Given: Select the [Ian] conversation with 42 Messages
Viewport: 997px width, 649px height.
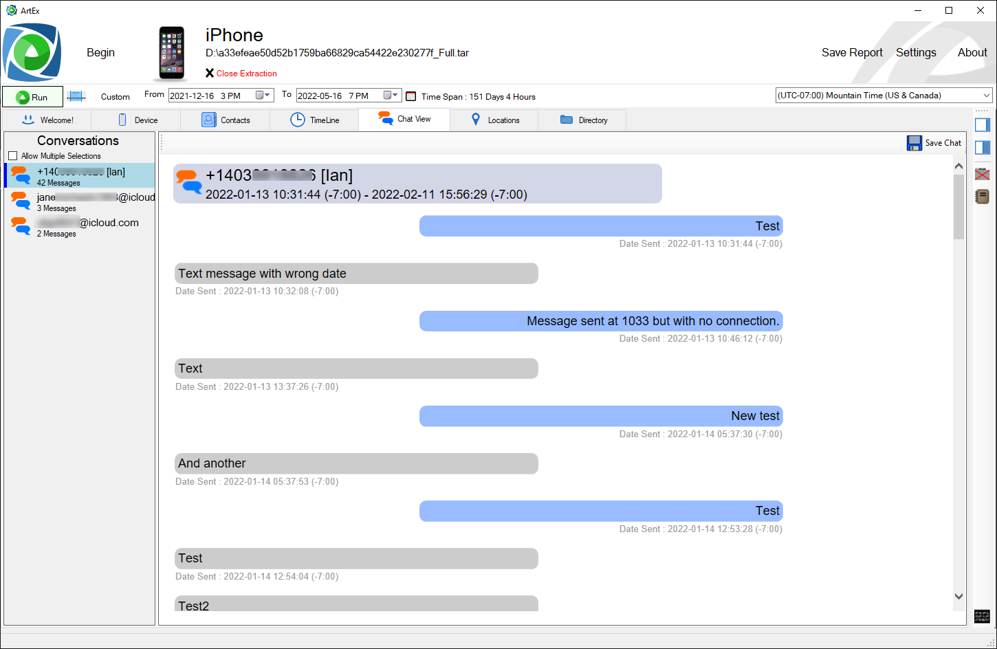Looking at the screenshot, I should (x=80, y=175).
